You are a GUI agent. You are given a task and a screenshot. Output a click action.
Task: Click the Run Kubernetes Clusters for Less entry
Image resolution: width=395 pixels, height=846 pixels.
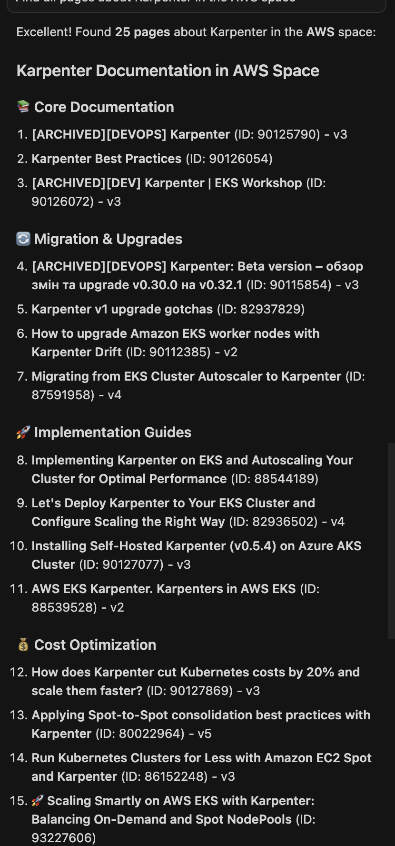point(201,758)
